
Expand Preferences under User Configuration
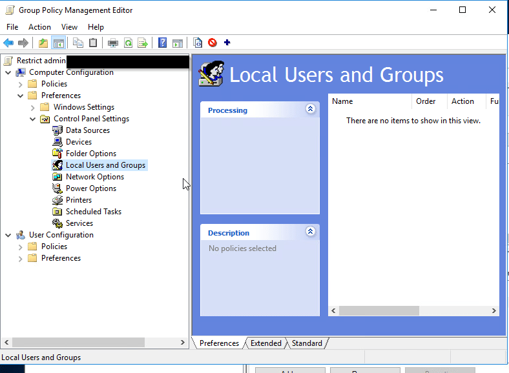pos(21,259)
